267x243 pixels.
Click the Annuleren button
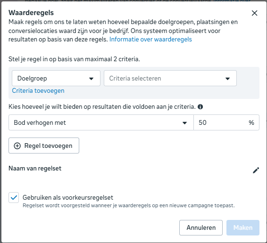click(x=201, y=228)
